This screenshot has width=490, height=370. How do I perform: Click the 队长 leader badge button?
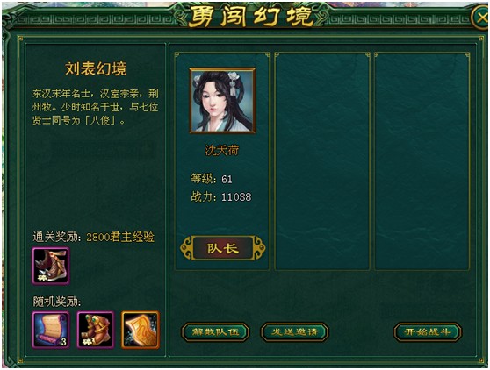[x=222, y=248]
